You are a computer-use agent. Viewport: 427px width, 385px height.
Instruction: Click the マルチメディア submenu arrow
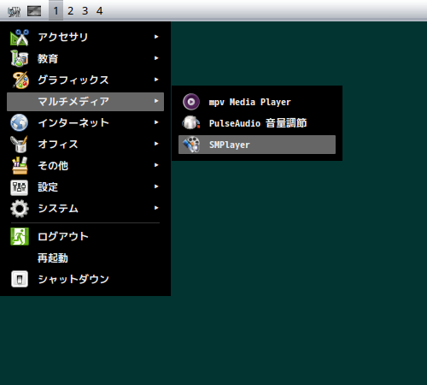[x=156, y=101]
